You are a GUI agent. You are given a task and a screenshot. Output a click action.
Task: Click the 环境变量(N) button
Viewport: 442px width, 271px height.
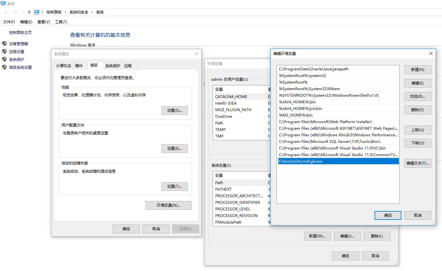pyautogui.click(x=168, y=205)
